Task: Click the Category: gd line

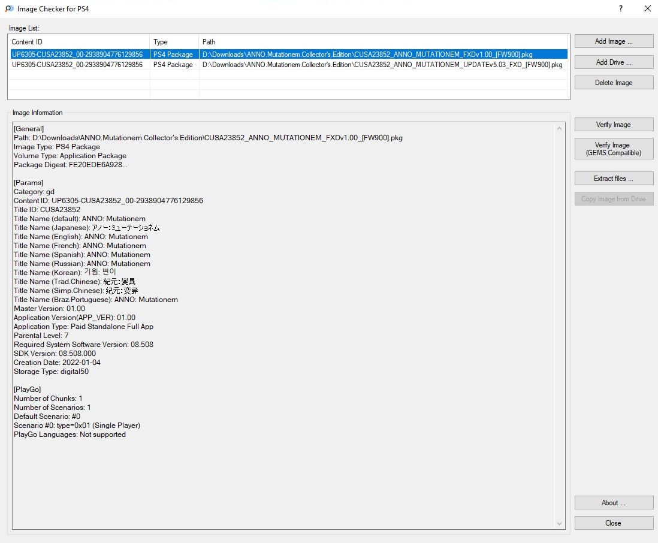Action: (34, 192)
